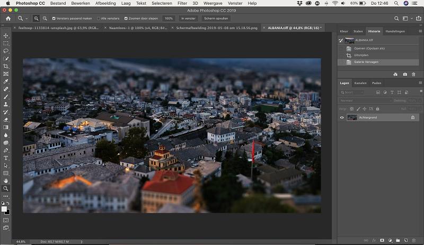Screen dimensions: 424x245
Task: Open the Soort layer filter dropdown
Action: [x=352, y=93]
